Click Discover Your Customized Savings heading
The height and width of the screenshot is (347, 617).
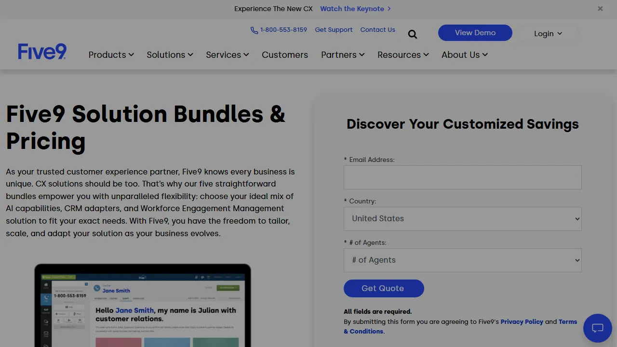point(463,124)
